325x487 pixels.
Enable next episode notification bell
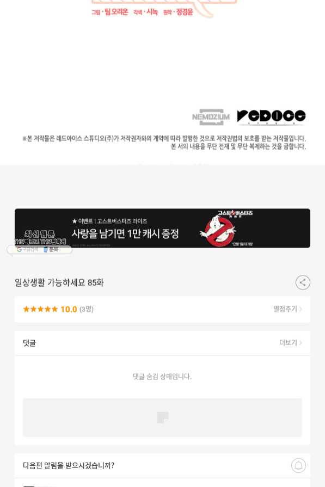pos(298,465)
